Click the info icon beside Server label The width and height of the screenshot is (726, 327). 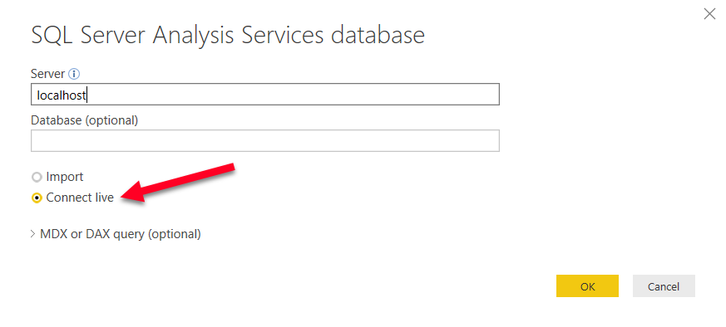[74, 74]
